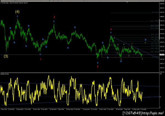This screenshot has width=165, height=116.
Task: Select the olive e projected label
Action: tap(145, 43)
